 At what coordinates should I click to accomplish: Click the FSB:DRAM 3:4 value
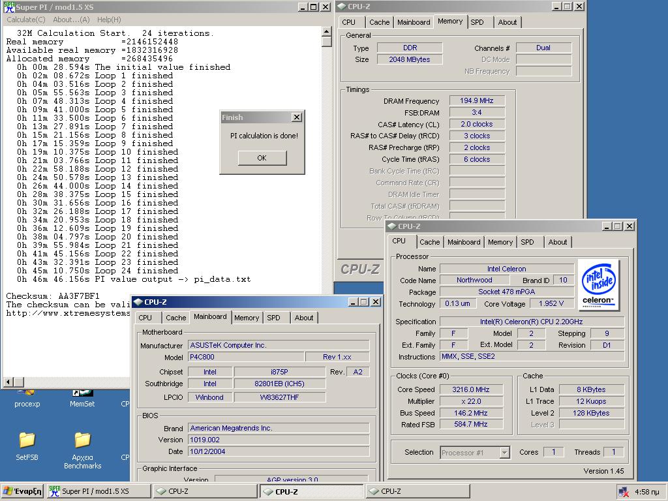(x=477, y=112)
